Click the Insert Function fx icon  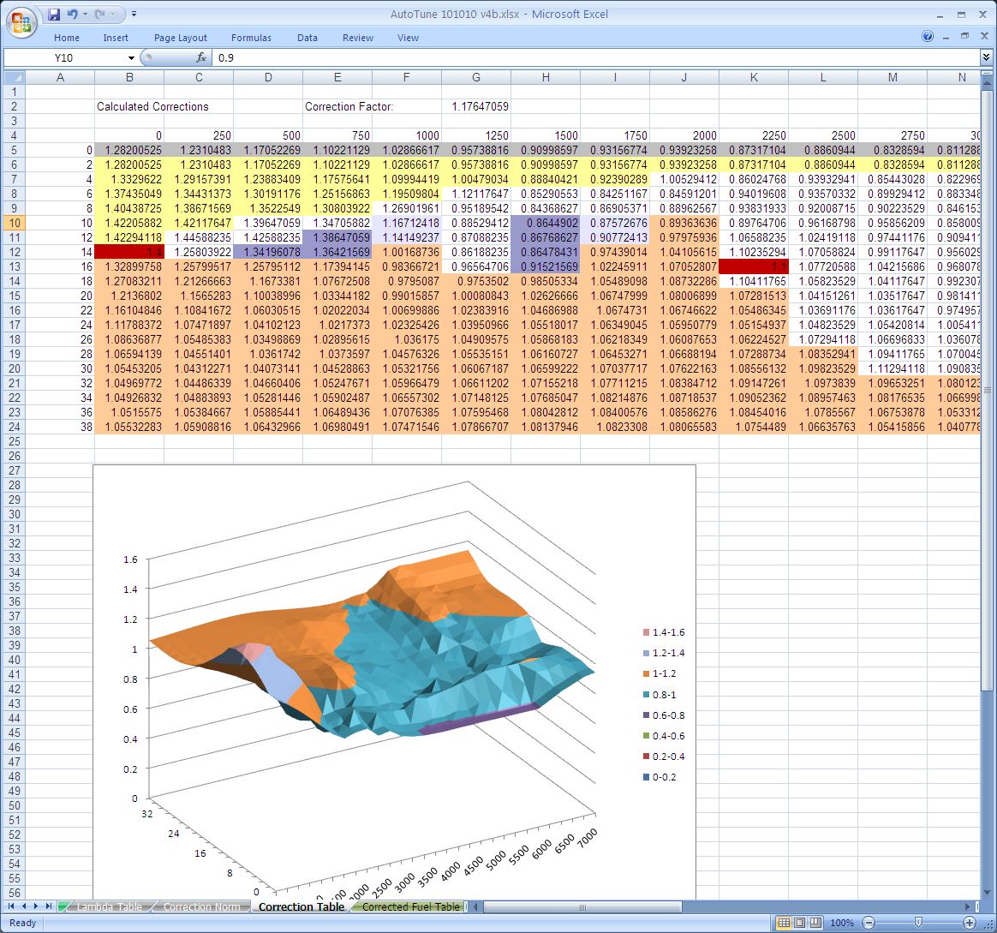pos(201,57)
